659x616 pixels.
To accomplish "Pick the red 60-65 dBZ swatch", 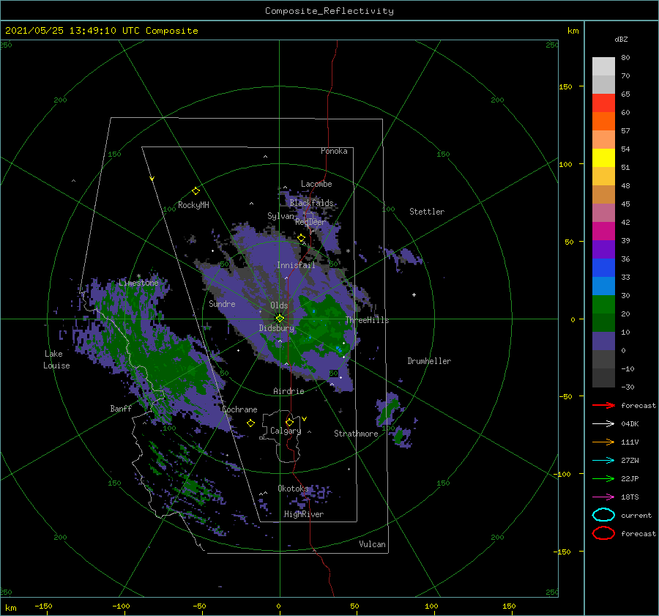I will click(x=603, y=103).
